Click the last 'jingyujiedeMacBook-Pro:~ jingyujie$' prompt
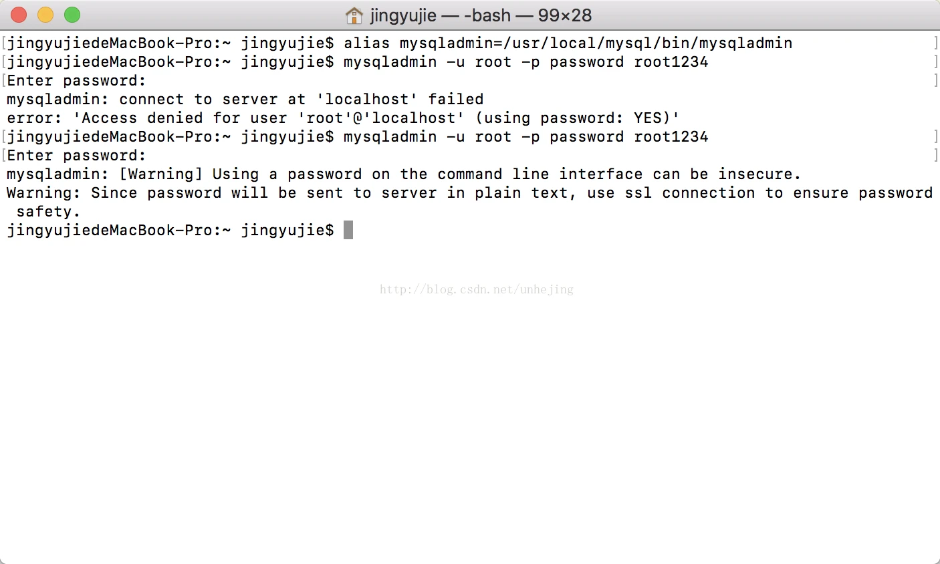This screenshot has height=564, width=940. pyautogui.click(x=170, y=231)
